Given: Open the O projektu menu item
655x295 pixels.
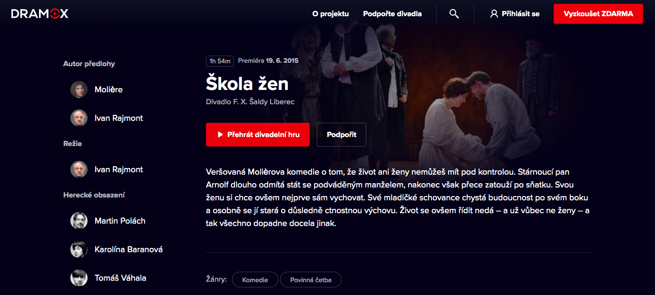Looking at the screenshot, I should coord(331,14).
